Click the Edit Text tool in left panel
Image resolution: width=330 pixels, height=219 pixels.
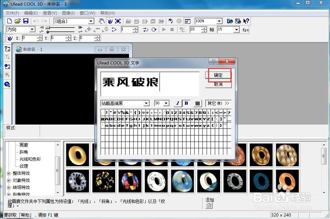point(7,57)
